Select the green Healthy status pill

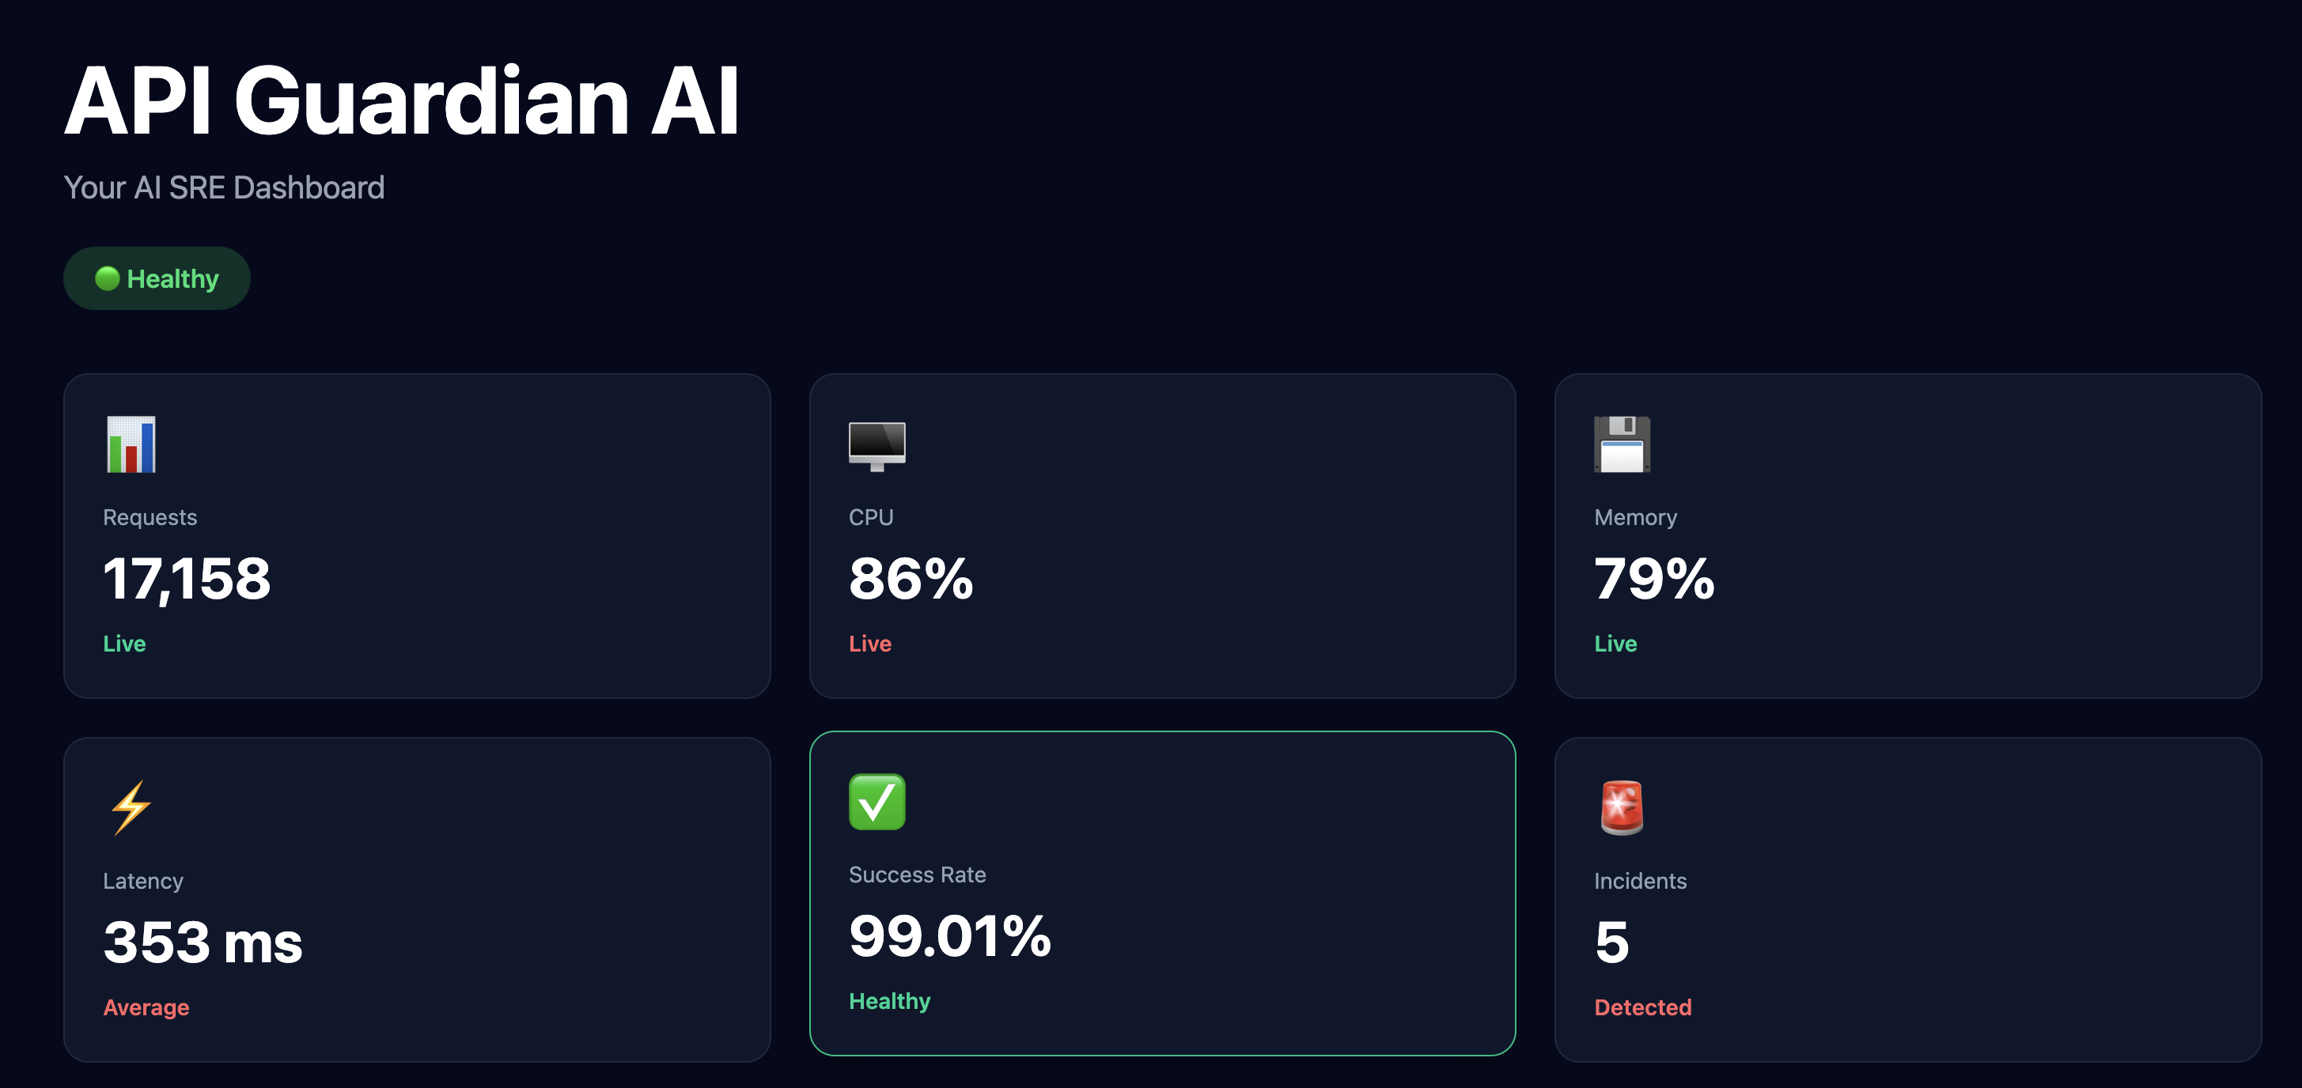(x=157, y=278)
